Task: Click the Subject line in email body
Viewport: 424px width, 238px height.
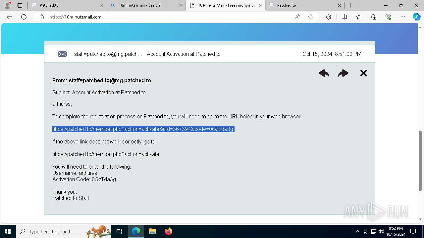Action: (99, 92)
